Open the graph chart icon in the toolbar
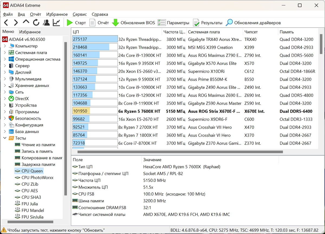The image size is (325, 234). (x=56, y=22)
